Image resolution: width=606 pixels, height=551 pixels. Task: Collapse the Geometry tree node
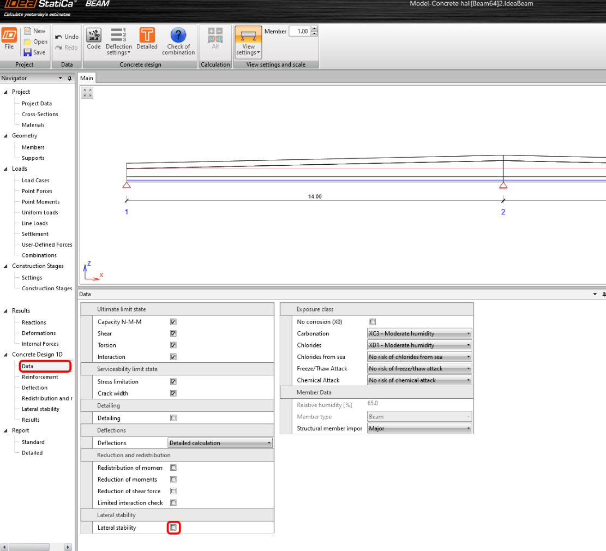coord(6,136)
